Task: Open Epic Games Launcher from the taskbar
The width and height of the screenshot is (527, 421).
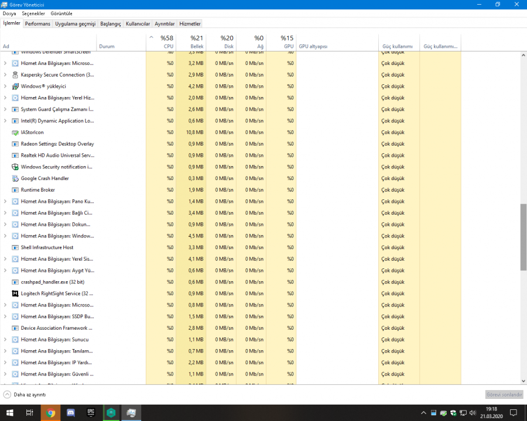Action: coord(91,413)
